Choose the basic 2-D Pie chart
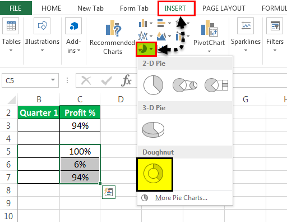 point(153,85)
